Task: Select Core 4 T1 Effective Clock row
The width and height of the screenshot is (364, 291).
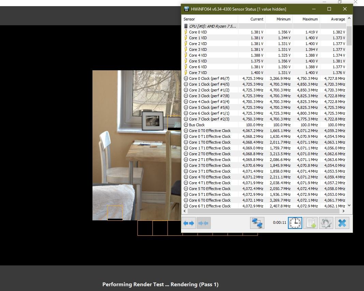Action: (264, 183)
